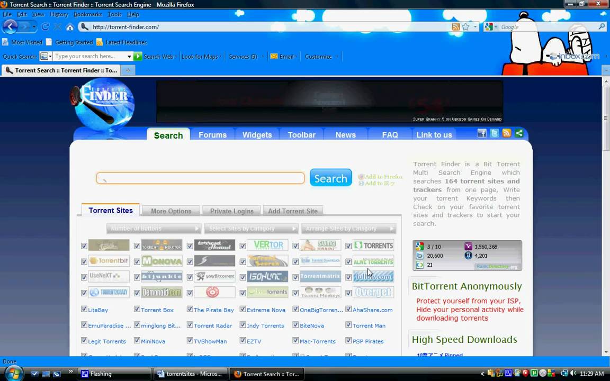Click the volume icon in the system tray
Screen dimensions: 610x381
(x=573, y=373)
